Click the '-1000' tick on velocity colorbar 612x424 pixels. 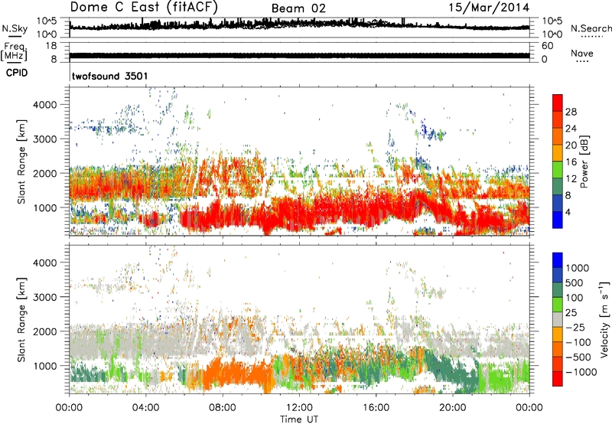(581, 372)
